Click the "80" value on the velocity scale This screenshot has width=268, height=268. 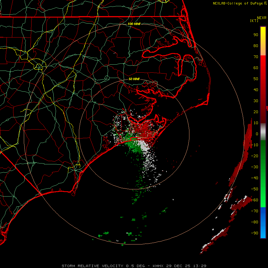point(256,46)
